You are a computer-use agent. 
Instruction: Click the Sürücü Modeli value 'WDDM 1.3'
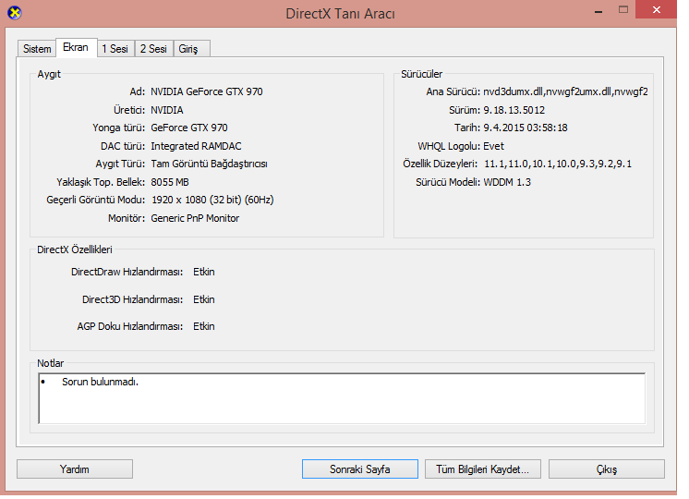tap(507, 182)
